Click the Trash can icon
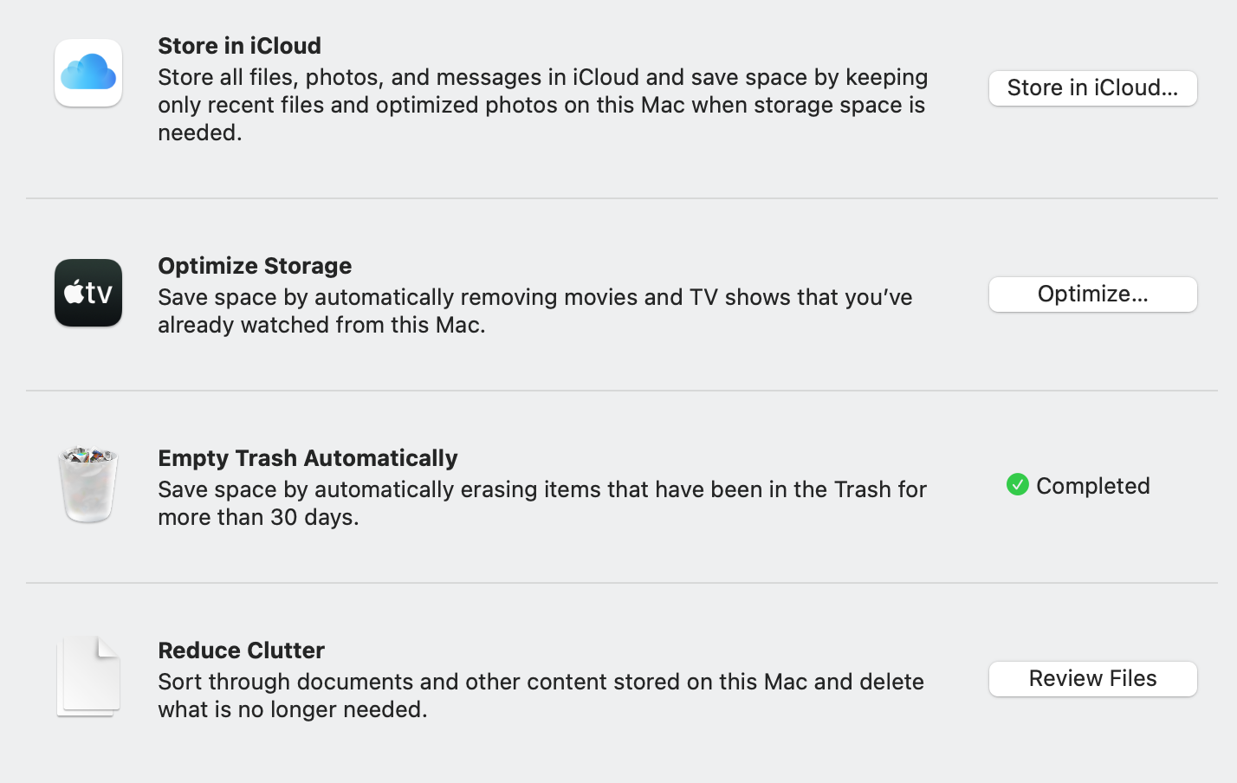 (x=88, y=485)
